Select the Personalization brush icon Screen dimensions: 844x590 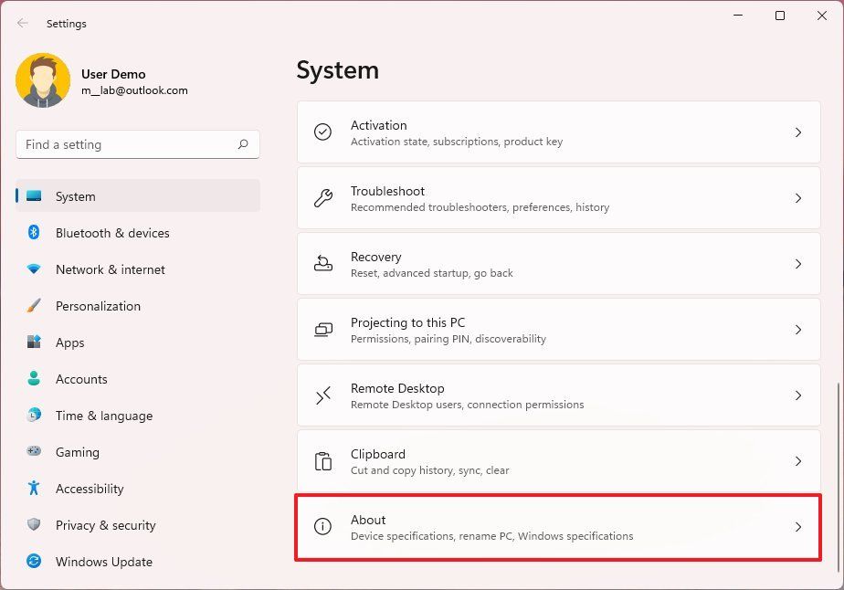tap(33, 306)
